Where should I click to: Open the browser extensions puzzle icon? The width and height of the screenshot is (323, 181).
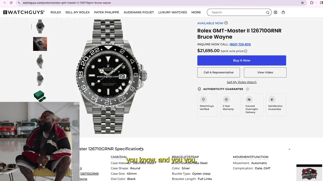[312, 3]
